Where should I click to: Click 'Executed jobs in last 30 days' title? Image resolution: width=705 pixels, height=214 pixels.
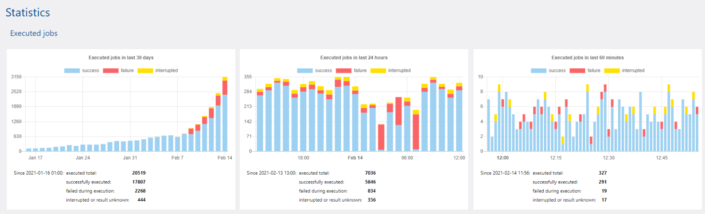(x=121, y=58)
